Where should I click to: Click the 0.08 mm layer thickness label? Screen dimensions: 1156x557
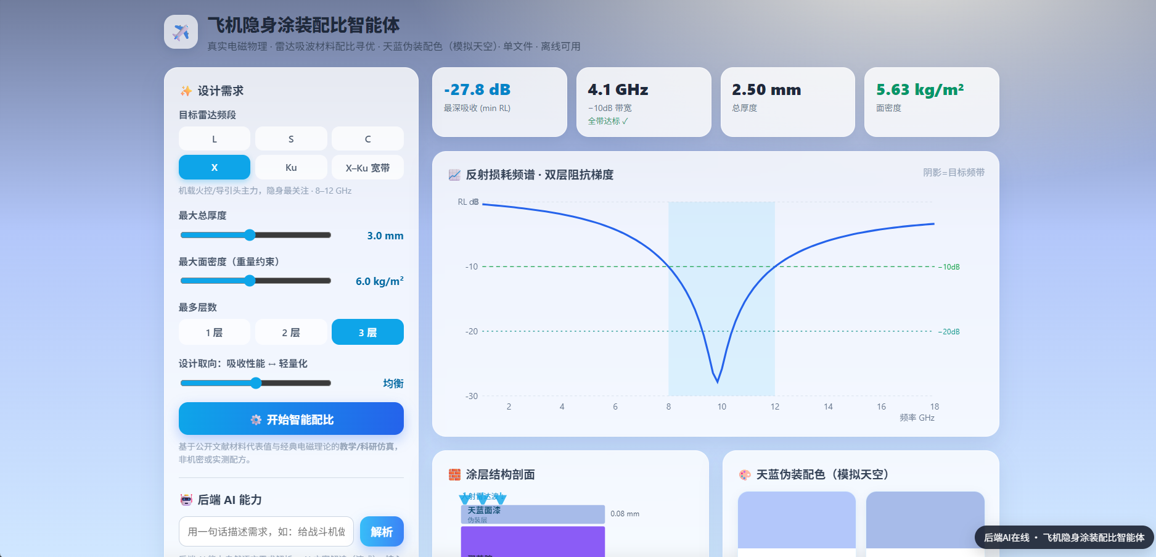[625, 513]
